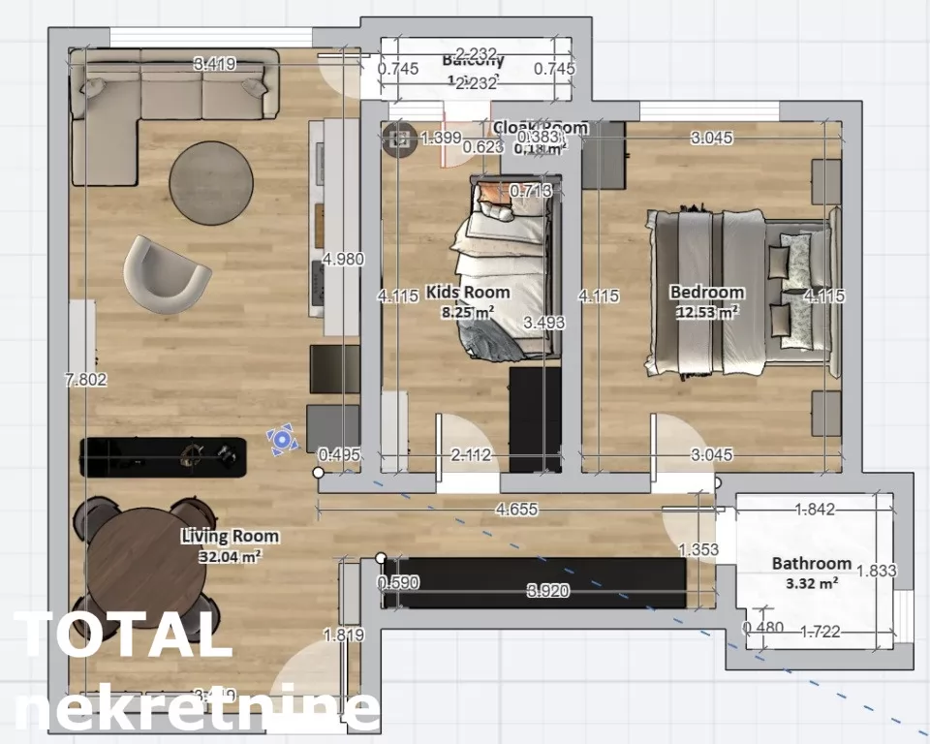Click the 1.842 bathroom dimension
The image size is (930, 744).
point(815,509)
